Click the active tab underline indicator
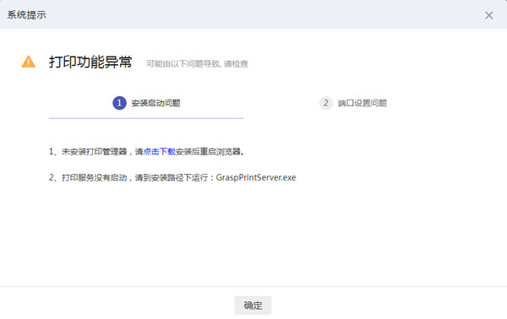This screenshot has width=507, height=319. coord(146,118)
